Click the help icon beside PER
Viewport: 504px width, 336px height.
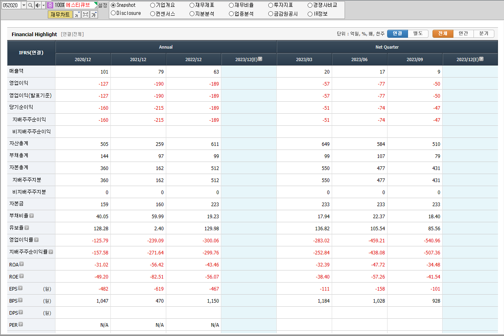[x=20, y=324]
